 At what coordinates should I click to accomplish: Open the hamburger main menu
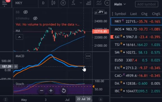click(x=5, y=3)
